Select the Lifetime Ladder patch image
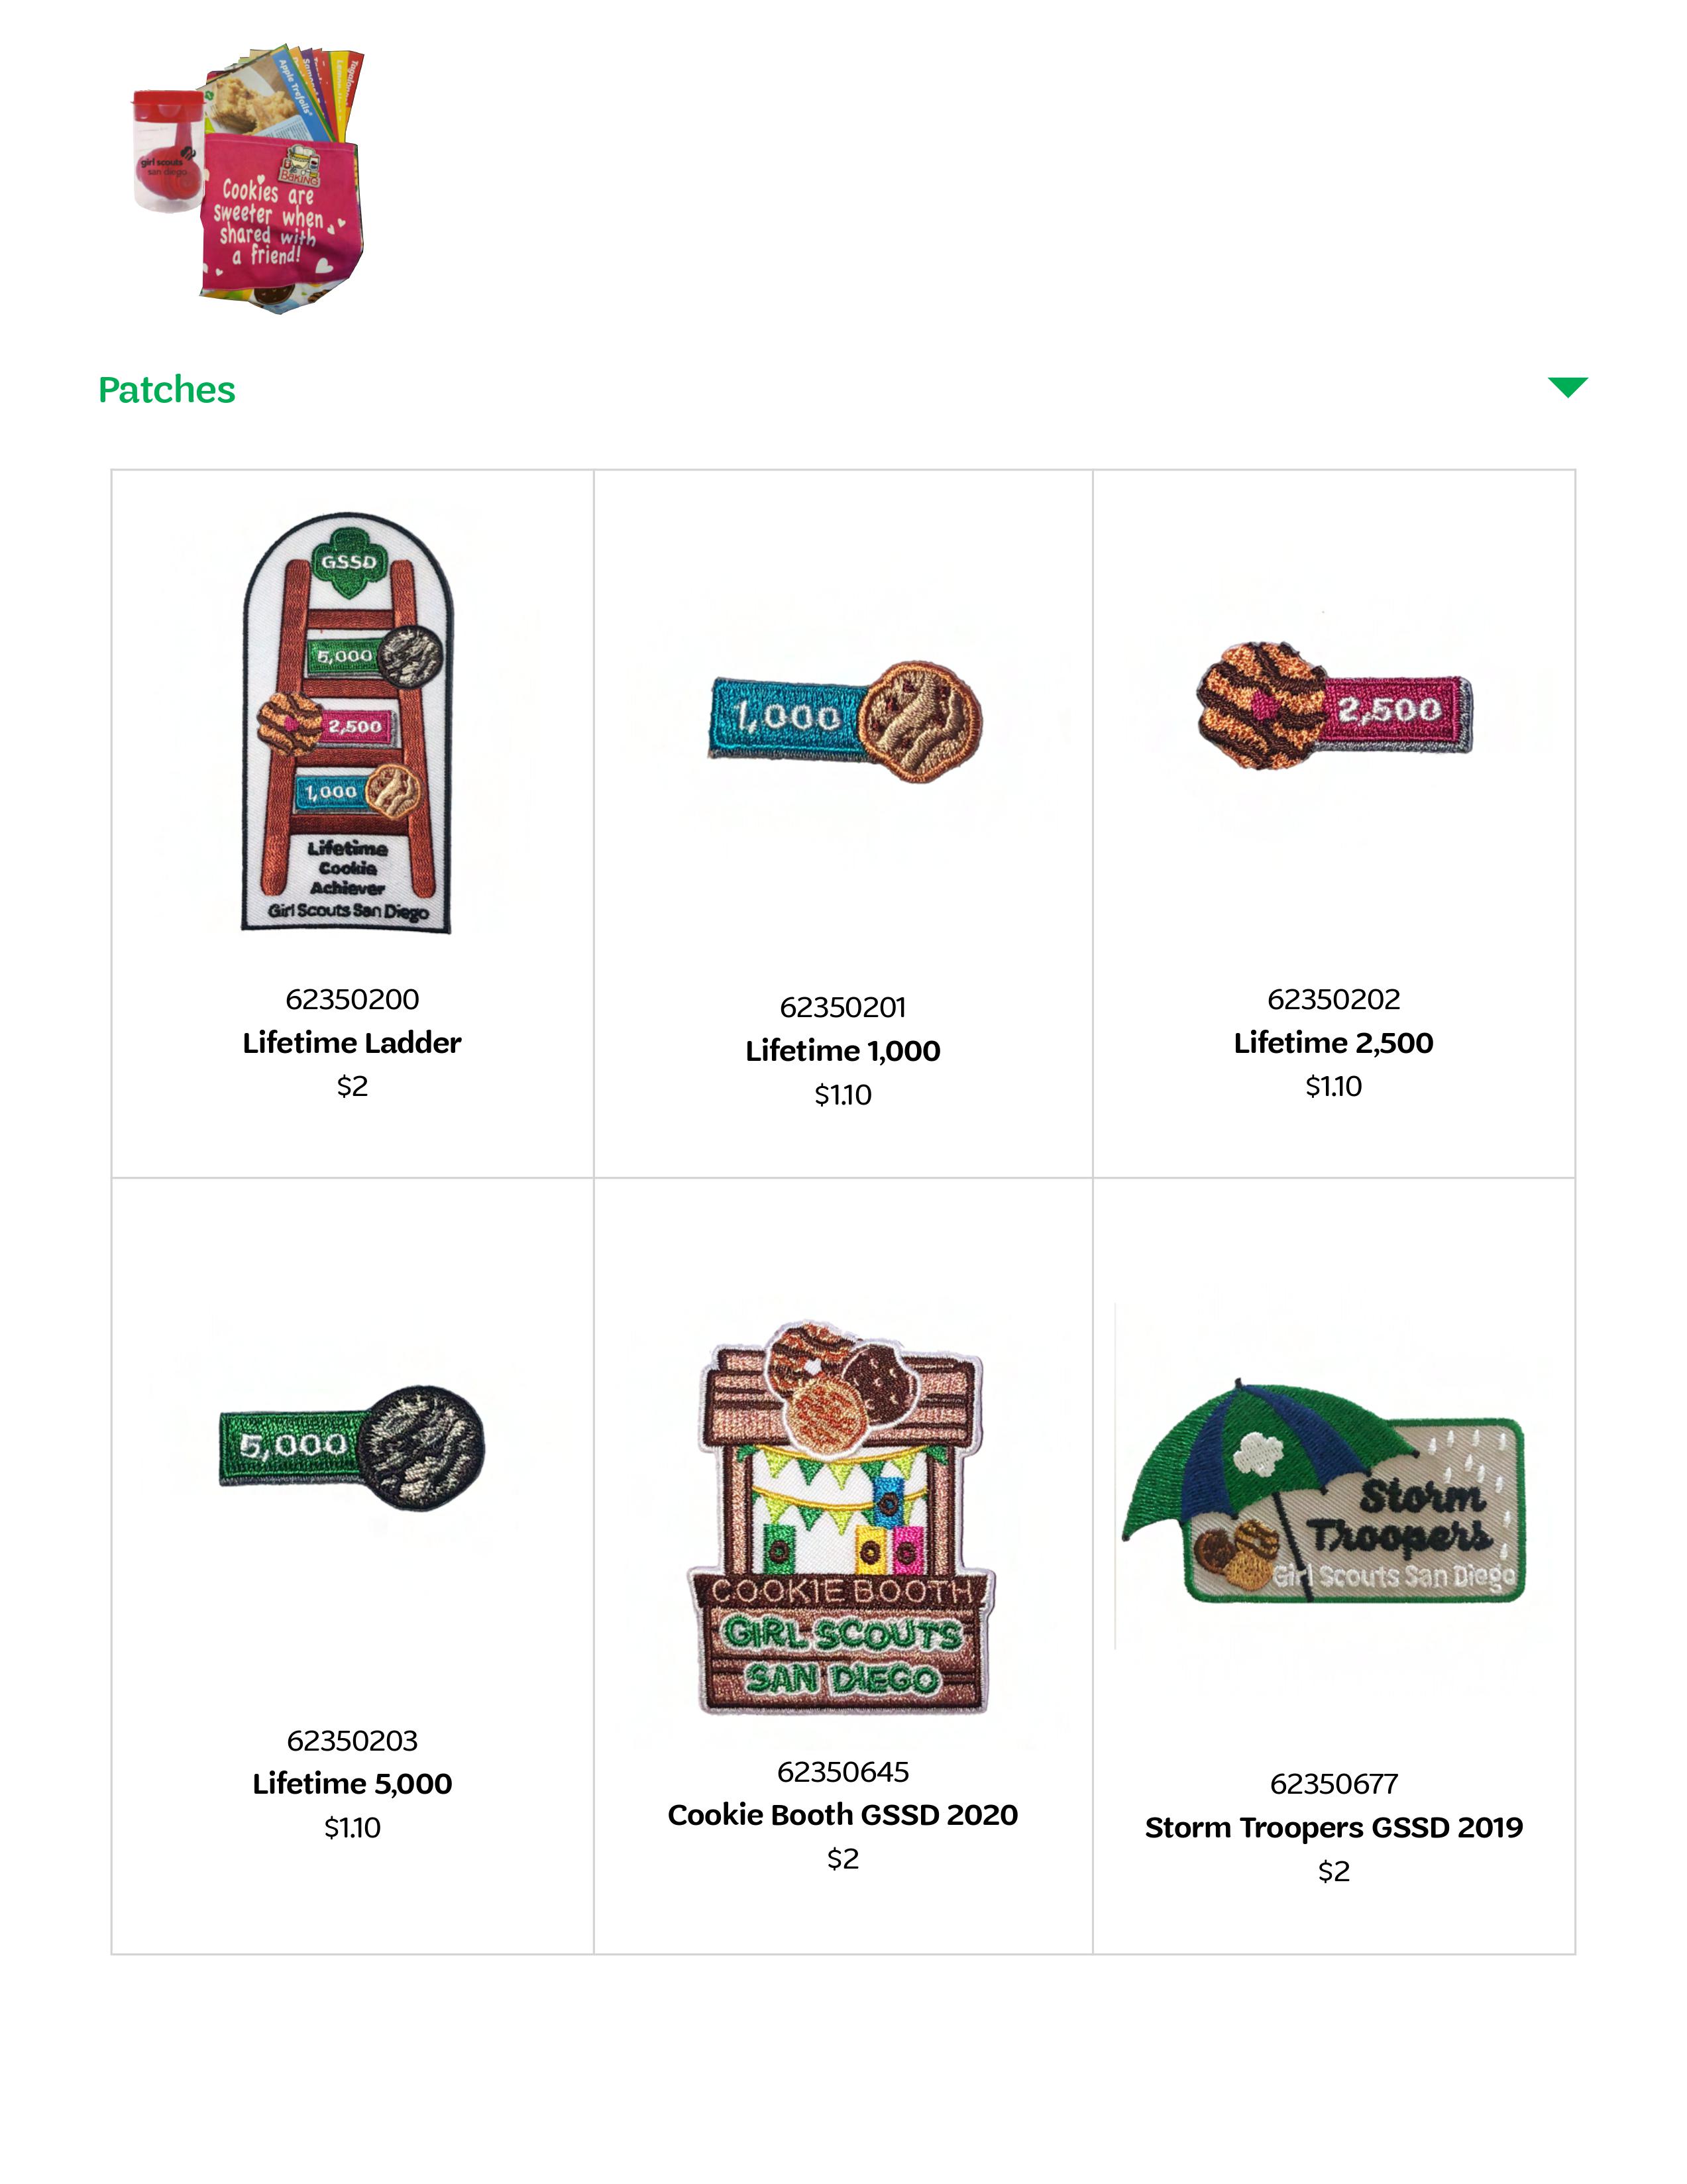 tap(348, 723)
